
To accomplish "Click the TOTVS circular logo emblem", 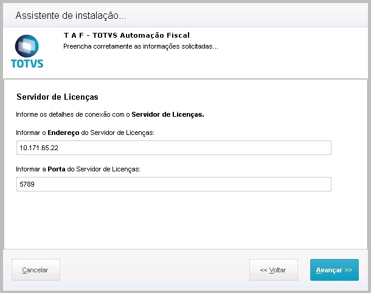I will click(27, 46).
